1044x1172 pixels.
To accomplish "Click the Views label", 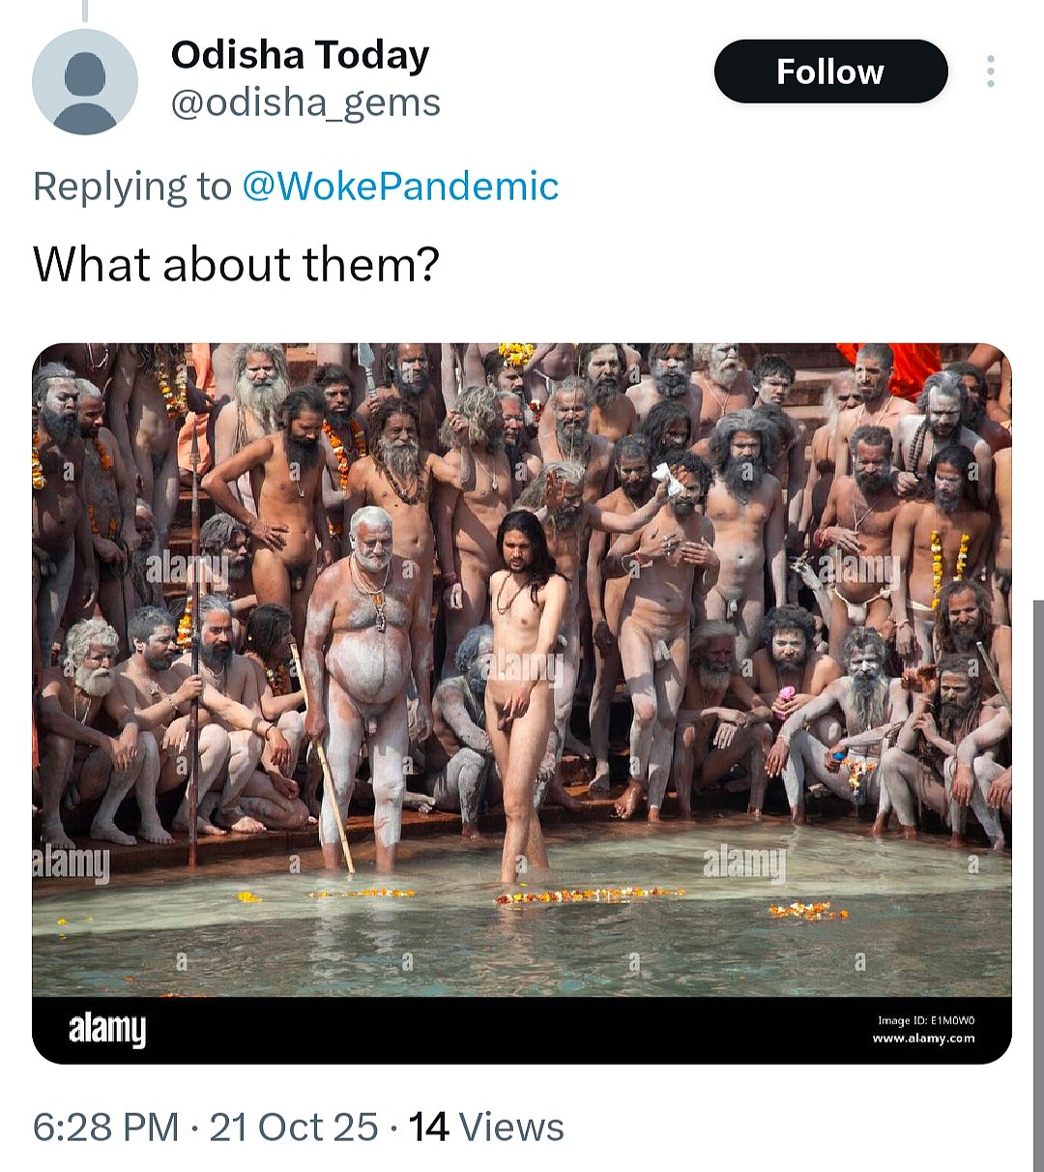I will 511,1128.
